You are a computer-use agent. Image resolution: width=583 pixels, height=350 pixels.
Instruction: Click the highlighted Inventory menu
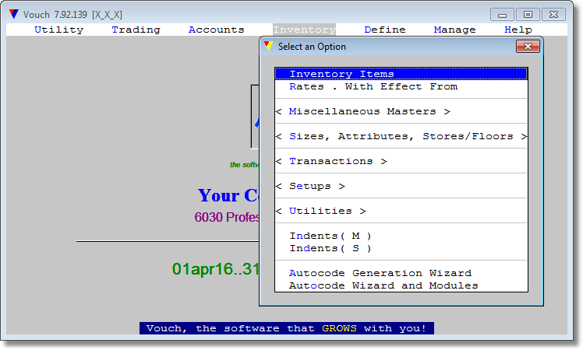(305, 30)
